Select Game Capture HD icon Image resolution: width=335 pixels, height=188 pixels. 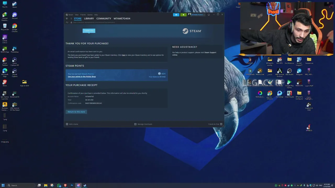(x=15, y=61)
